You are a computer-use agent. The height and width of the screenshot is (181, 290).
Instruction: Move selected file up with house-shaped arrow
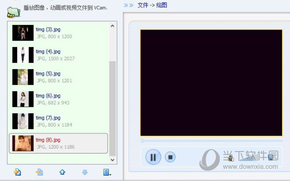tap(62, 172)
